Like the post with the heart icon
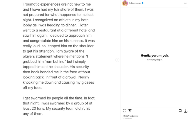Viewport: 188px width, 120px height. point(124,111)
